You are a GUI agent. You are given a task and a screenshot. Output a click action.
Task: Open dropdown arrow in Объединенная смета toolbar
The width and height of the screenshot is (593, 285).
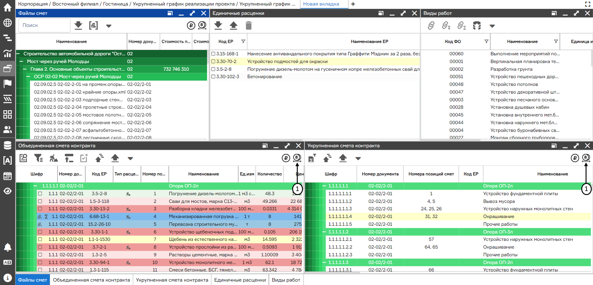pyautogui.click(x=130, y=159)
